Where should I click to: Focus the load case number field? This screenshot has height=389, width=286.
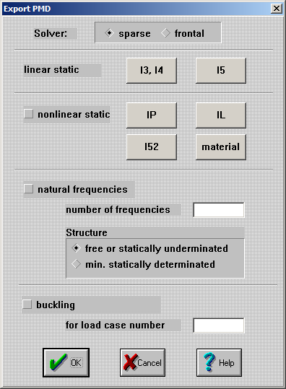[219, 325]
